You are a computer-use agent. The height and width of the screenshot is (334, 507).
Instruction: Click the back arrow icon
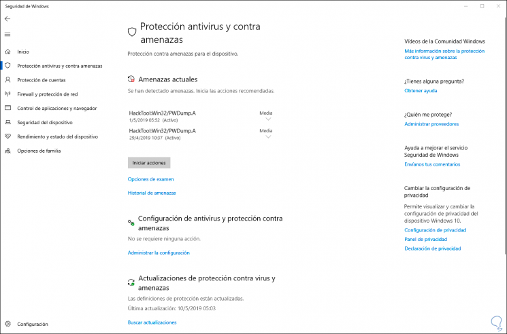click(7, 19)
